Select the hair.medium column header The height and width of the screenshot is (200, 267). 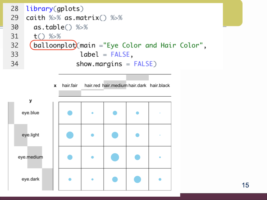pos(115,86)
